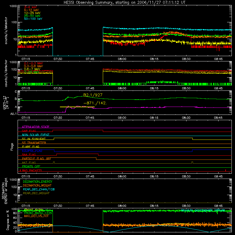Click the B2.1/927 flare annotation

click(93, 95)
